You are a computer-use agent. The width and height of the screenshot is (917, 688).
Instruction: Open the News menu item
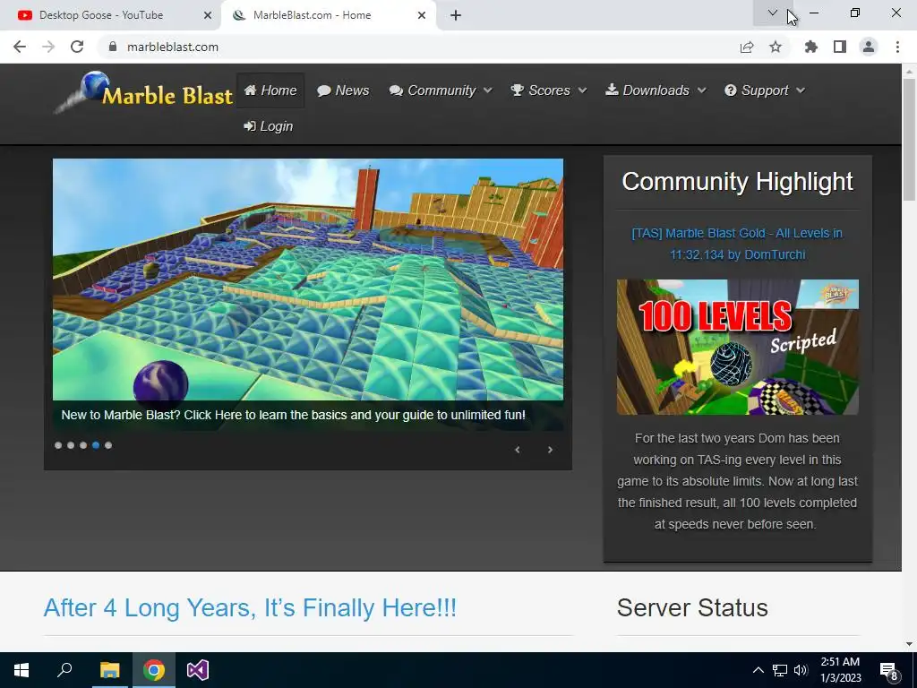click(x=343, y=90)
